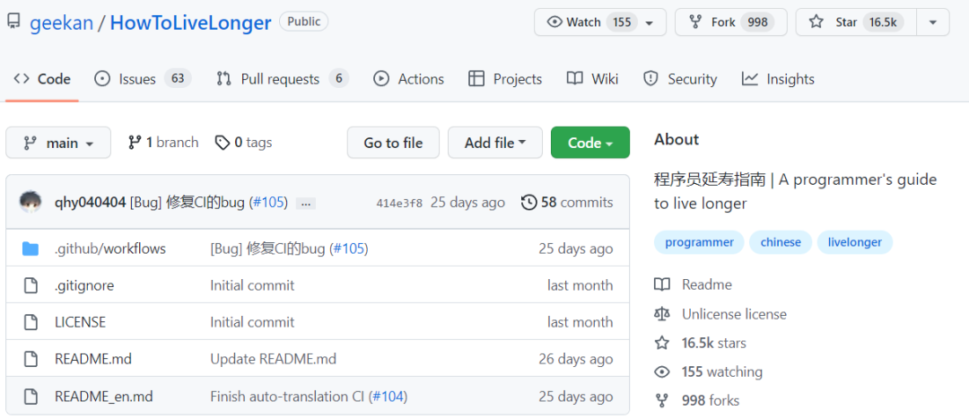Click the .github/workflows folder icon
This screenshot has height=419, width=969.
tap(31, 249)
